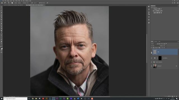
Task: Add a Brightness/Contrast adjustment
Action: coord(154,9)
